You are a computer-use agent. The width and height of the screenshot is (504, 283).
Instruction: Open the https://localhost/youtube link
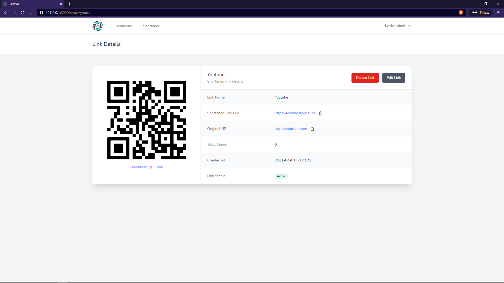(295, 113)
